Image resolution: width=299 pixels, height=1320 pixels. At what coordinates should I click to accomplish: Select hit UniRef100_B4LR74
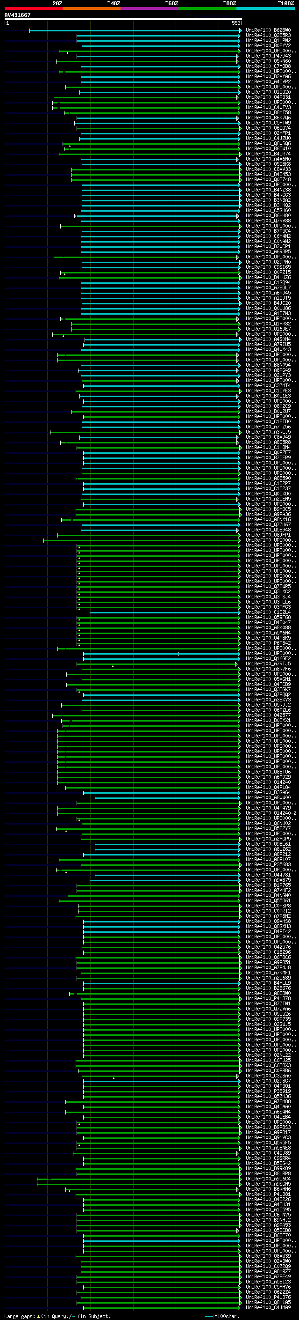(x=268, y=154)
